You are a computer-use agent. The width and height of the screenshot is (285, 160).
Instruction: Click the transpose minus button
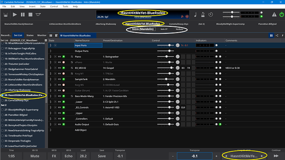coord(173,156)
